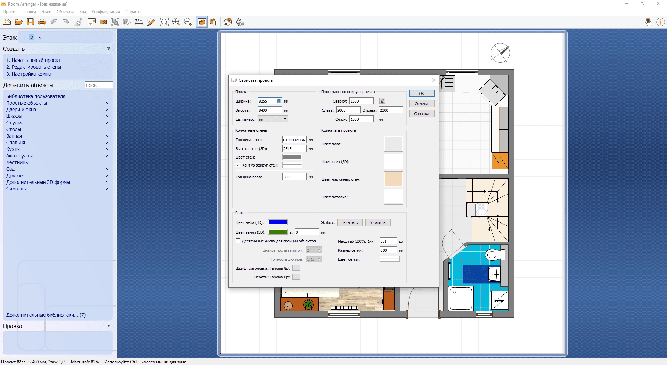Open the Этаж menu

tap(46, 12)
